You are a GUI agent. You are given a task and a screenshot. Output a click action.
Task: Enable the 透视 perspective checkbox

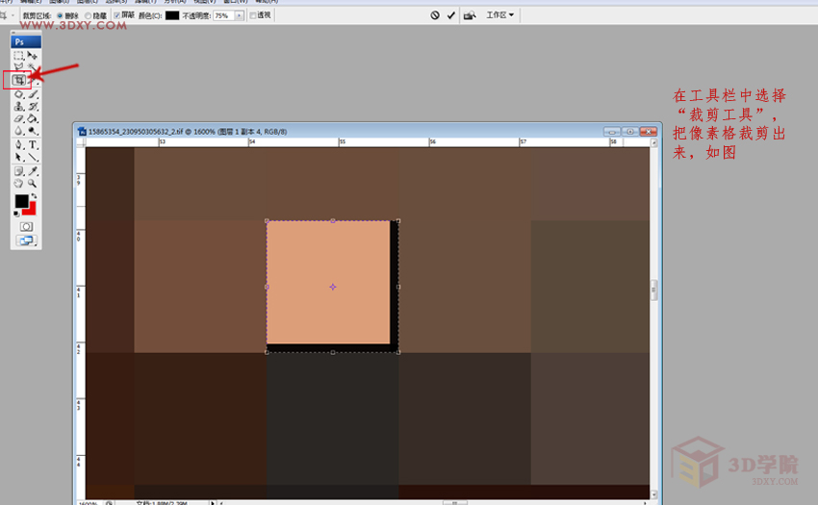click(261, 15)
